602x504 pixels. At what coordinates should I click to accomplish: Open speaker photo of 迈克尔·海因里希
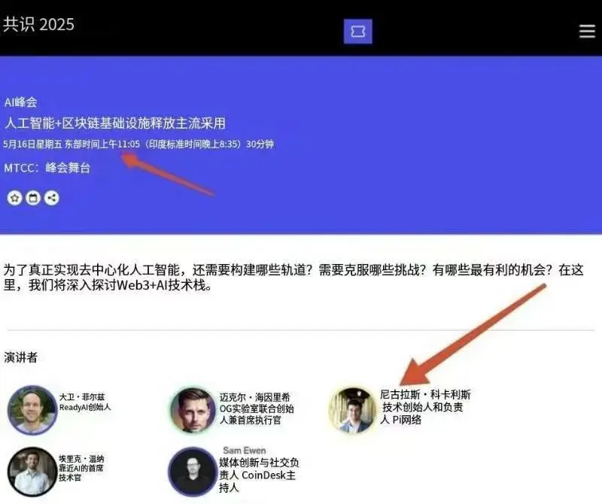tap(193, 410)
